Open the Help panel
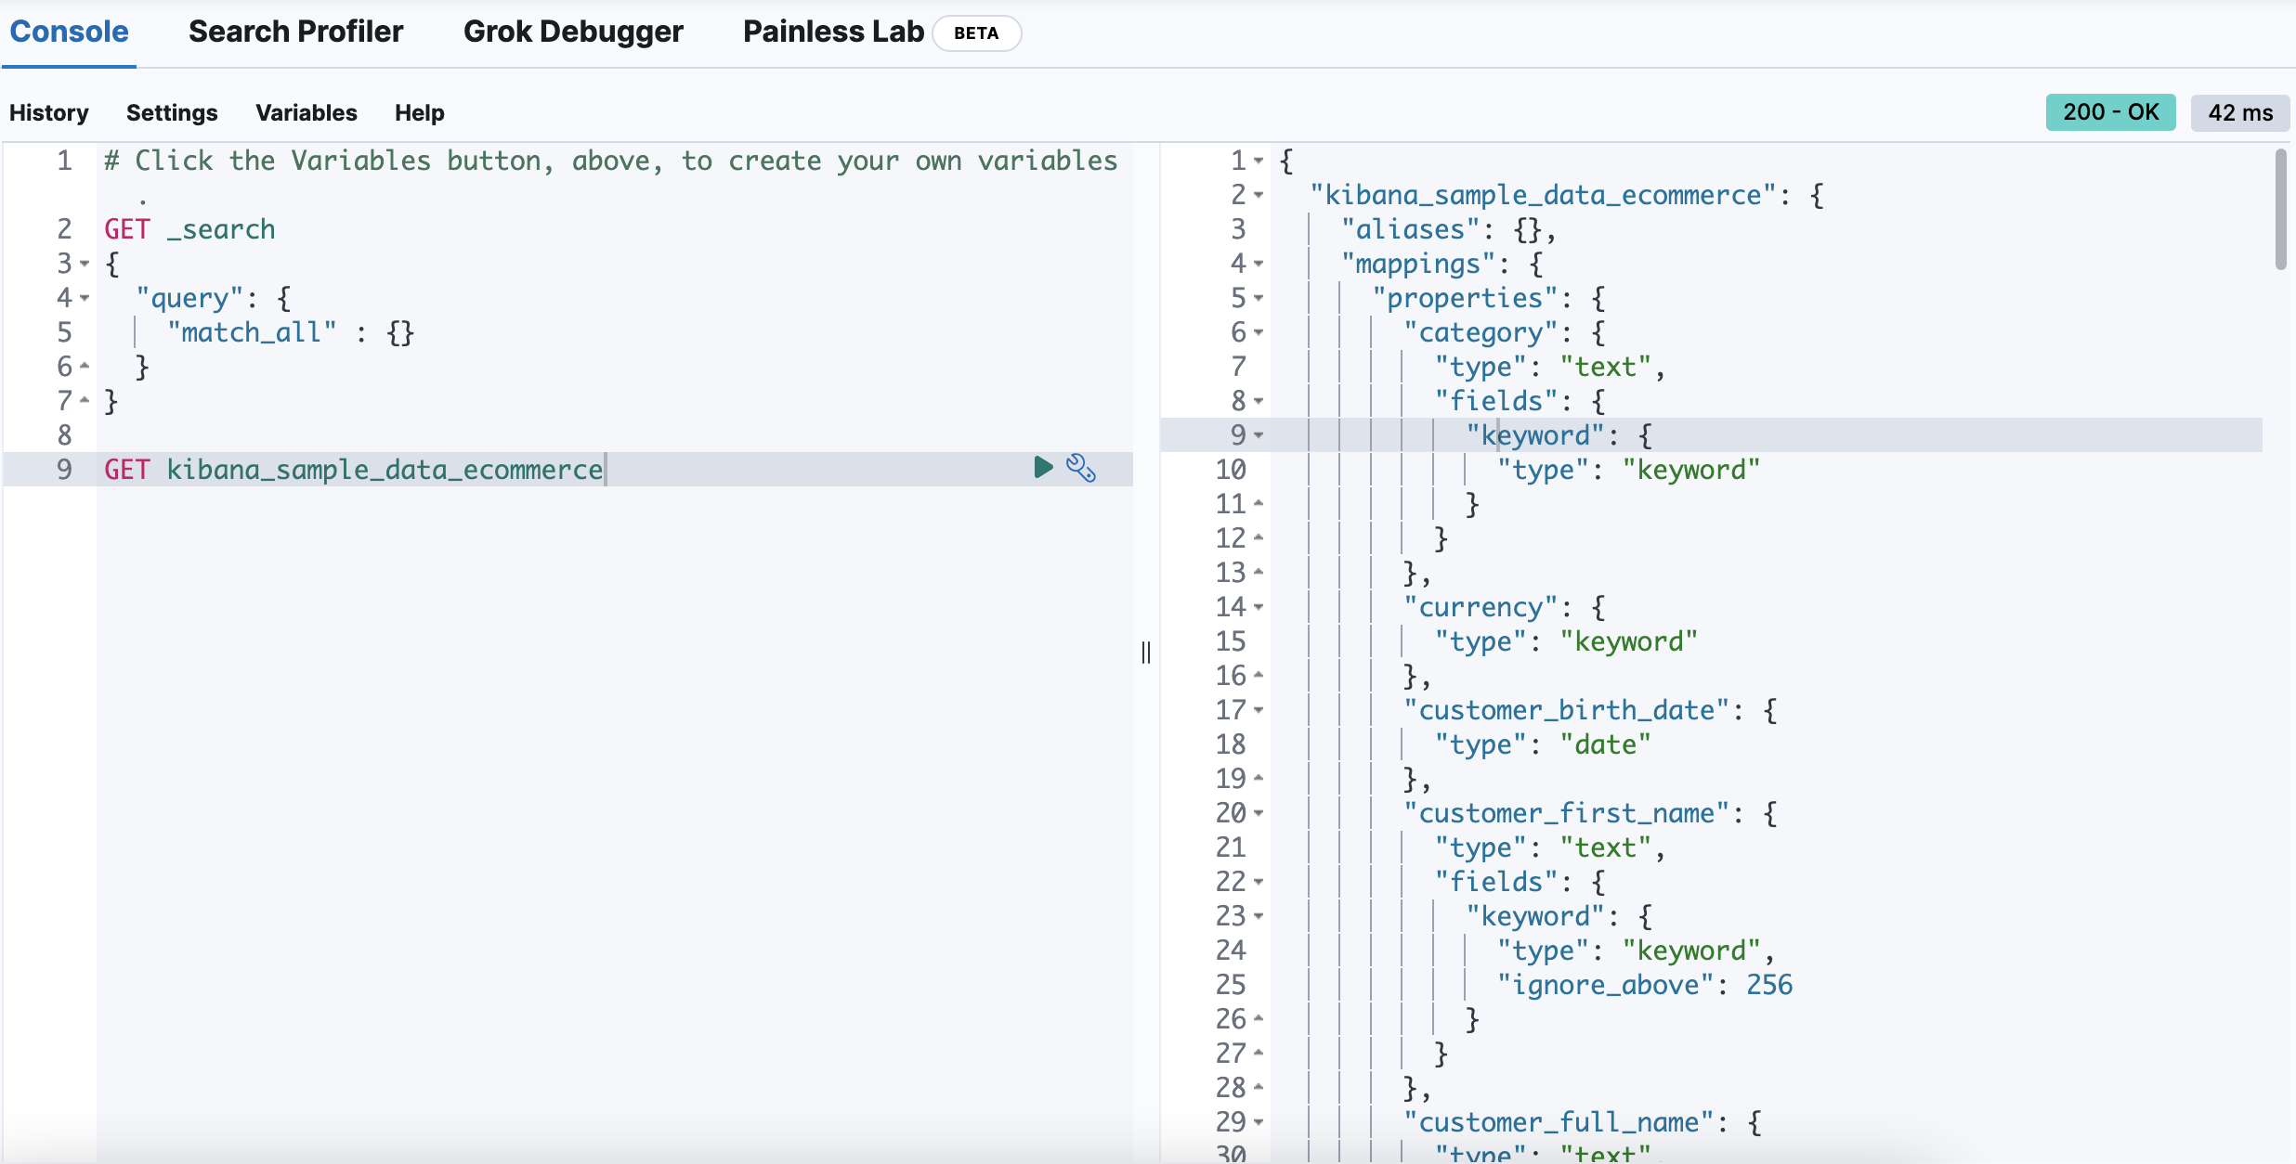This screenshot has height=1164, width=2296. click(x=419, y=112)
